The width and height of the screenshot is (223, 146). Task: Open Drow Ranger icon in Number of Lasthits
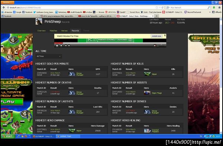coord(72,112)
